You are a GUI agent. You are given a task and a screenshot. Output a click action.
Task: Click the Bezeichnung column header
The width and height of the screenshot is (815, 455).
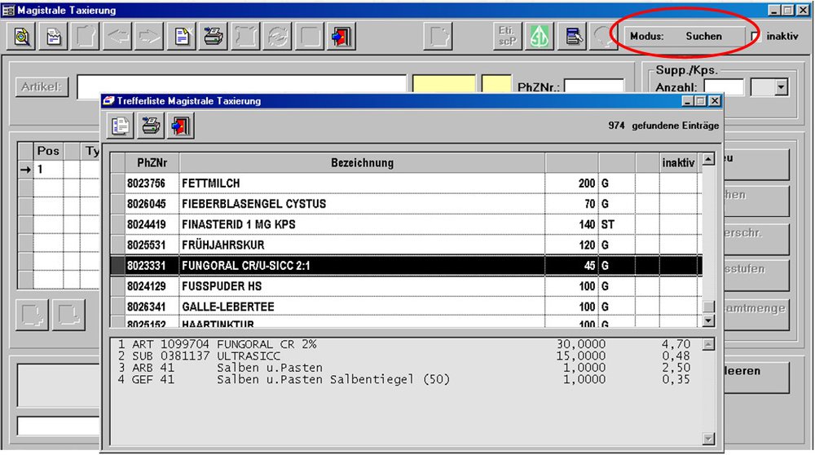pyautogui.click(x=362, y=163)
